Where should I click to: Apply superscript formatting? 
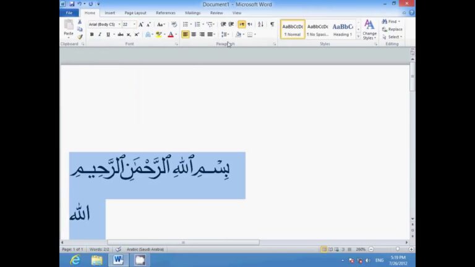(137, 35)
